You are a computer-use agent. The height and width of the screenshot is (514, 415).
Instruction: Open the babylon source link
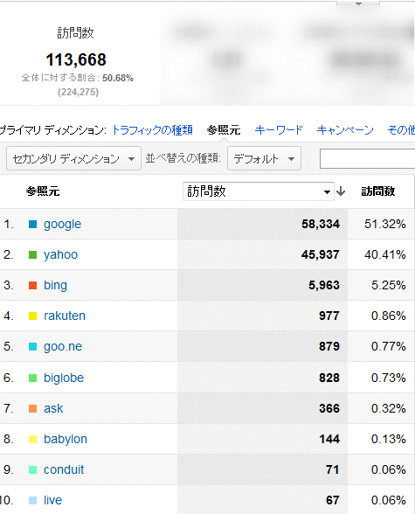coord(66,439)
